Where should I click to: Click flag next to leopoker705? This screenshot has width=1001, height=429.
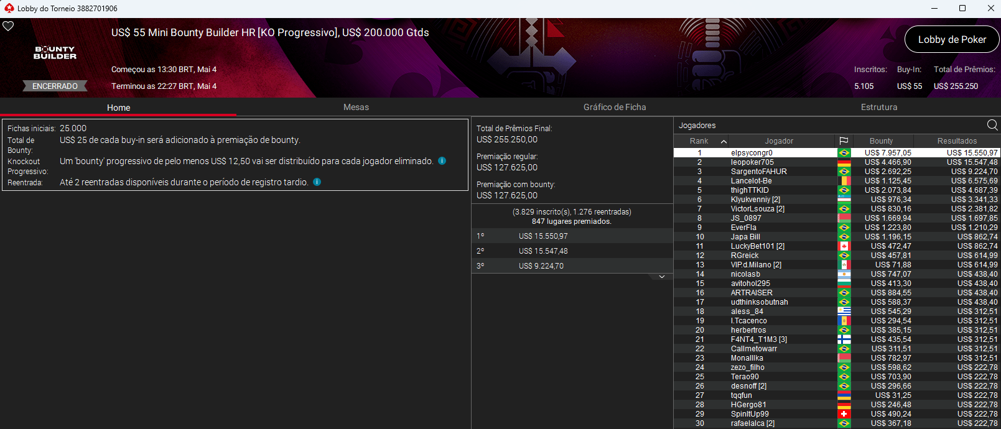[844, 162]
